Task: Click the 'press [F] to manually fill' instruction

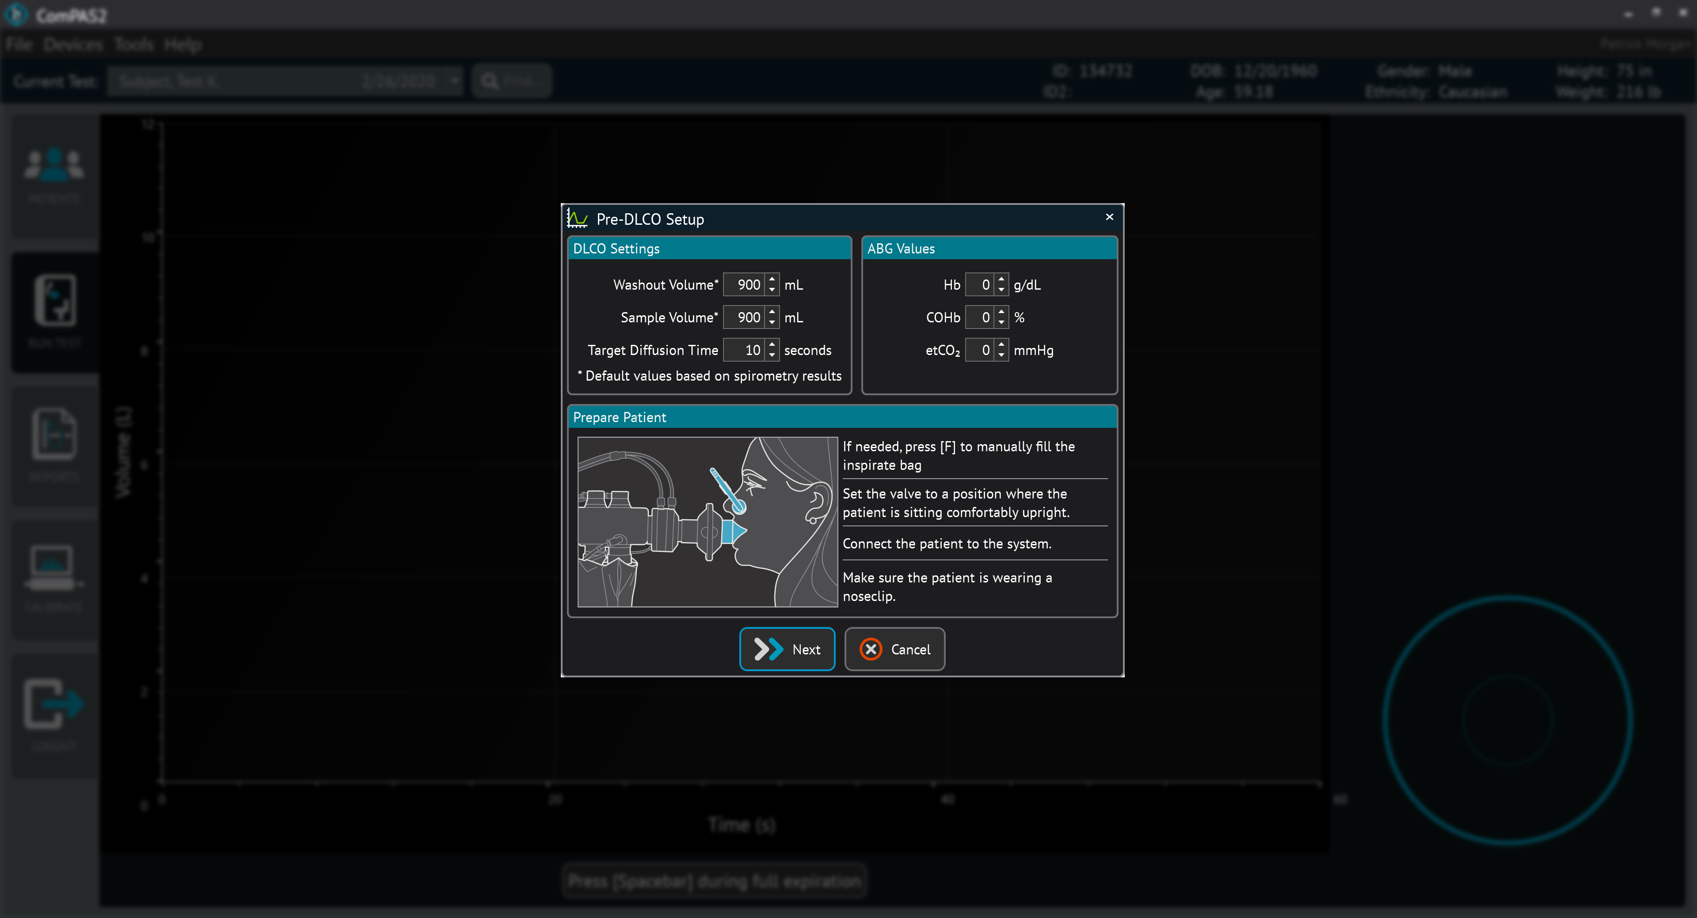Action: (x=959, y=455)
